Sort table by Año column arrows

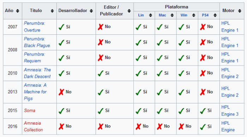pyautogui.click(x=18, y=11)
